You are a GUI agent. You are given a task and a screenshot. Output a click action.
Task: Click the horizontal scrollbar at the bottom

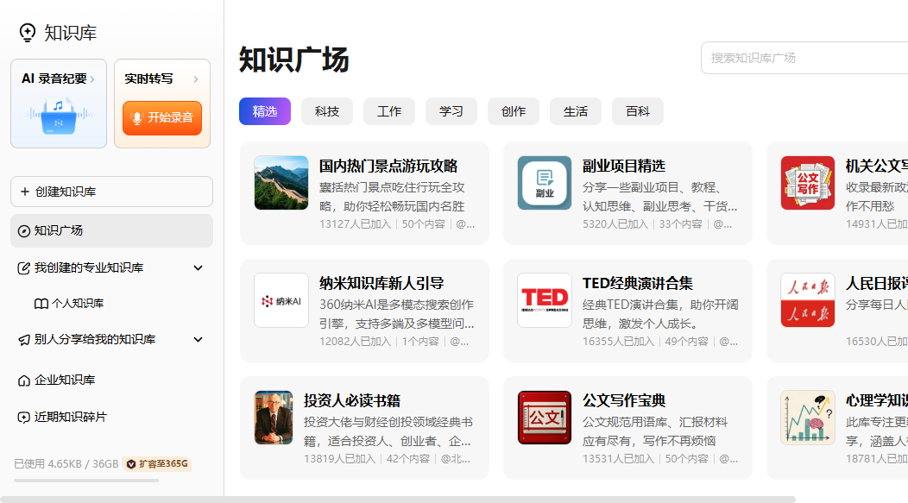pos(398,499)
